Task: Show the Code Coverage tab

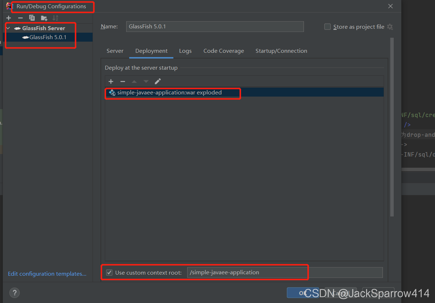Action: click(x=224, y=51)
